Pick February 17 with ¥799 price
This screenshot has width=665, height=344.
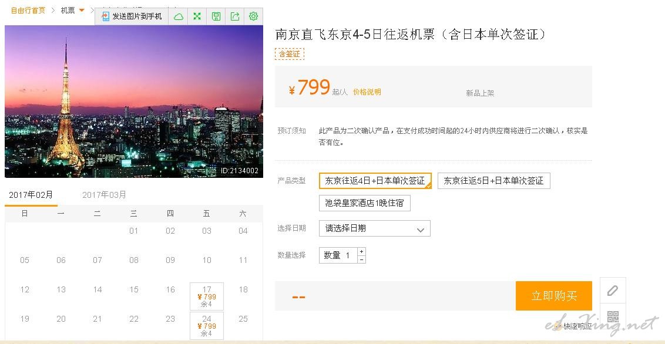tap(207, 296)
